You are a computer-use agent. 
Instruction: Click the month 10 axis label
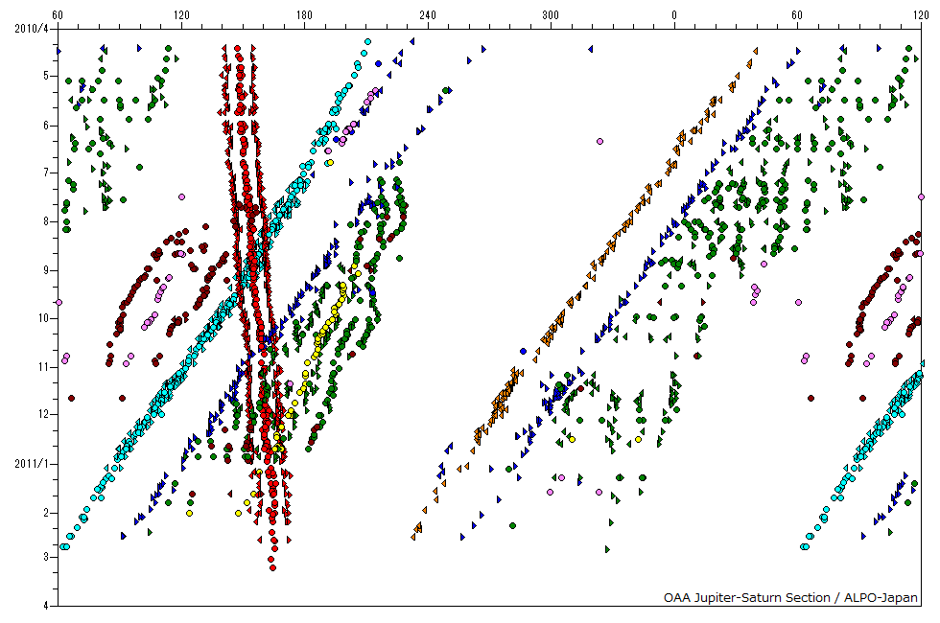click(x=44, y=318)
